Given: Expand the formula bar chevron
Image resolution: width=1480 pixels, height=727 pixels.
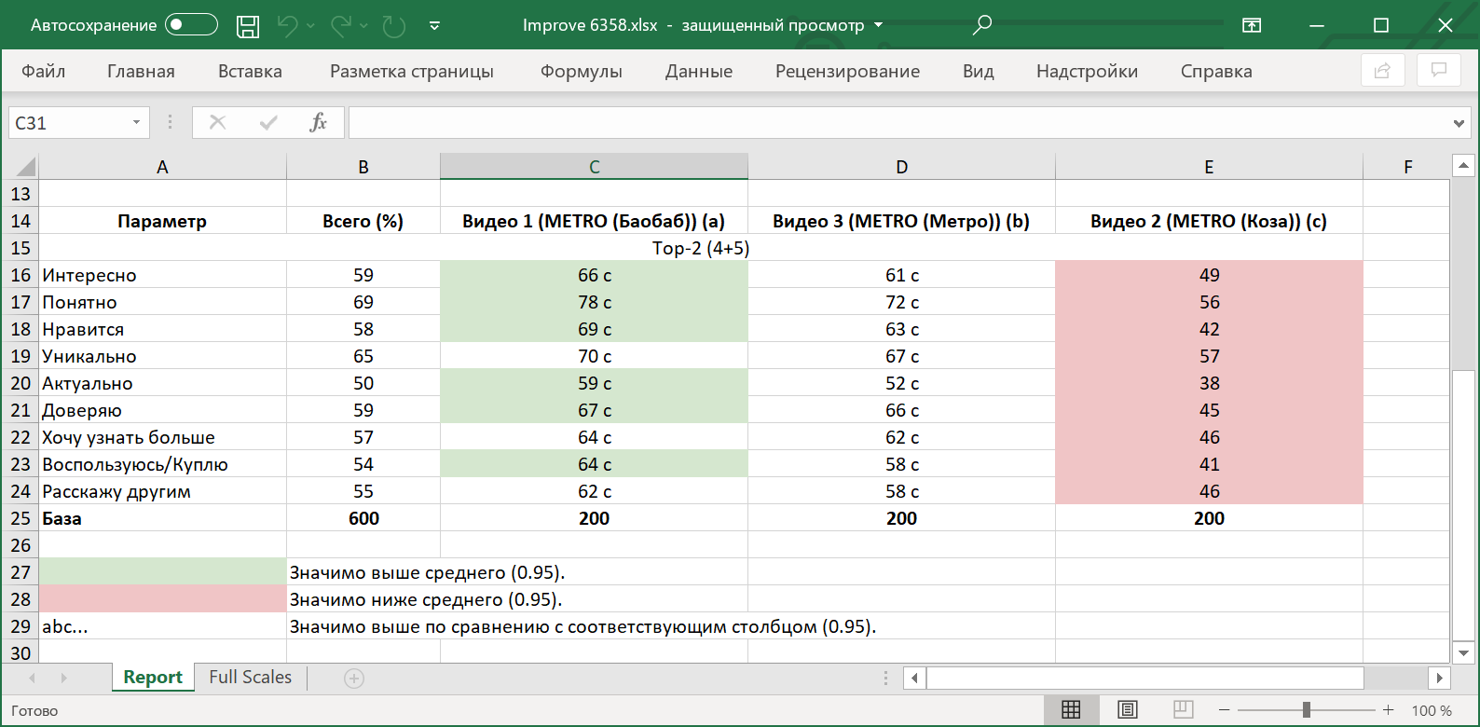Looking at the screenshot, I should [1459, 123].
